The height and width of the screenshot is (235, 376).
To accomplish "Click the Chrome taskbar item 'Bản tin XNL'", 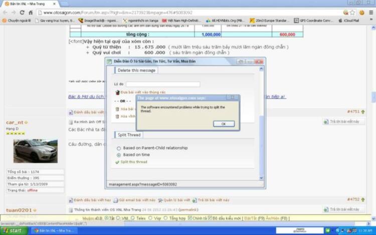I will (x=54, y=230).
